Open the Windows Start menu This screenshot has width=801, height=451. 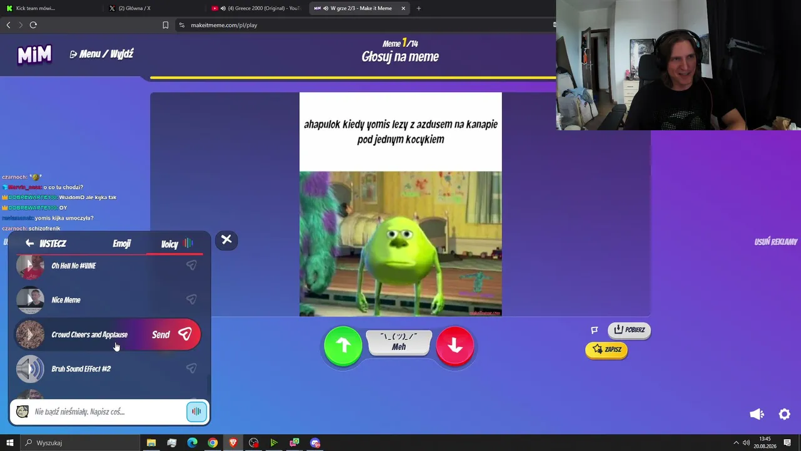[x=9, y=443]
